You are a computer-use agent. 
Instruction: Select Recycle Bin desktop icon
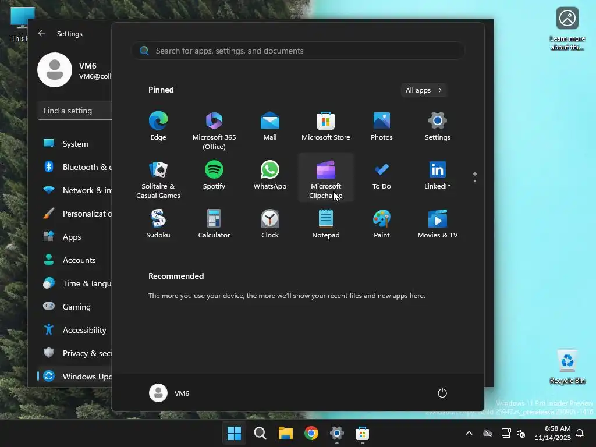(x=567, y=367)
